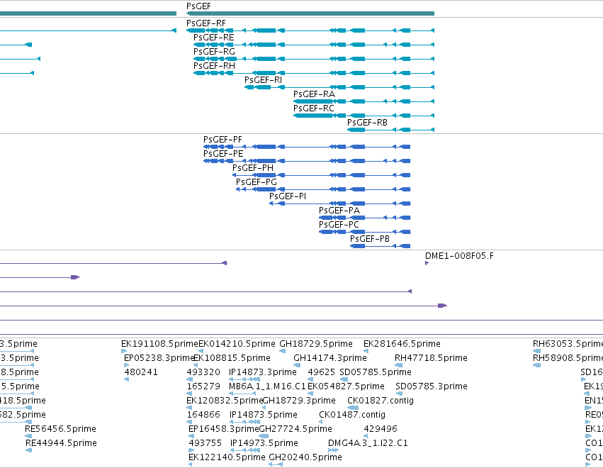Image resolution: width=603 pixels, height=468 pixels.
Task: Open protein label PsGEF-PB
Action: pos(370,240)
